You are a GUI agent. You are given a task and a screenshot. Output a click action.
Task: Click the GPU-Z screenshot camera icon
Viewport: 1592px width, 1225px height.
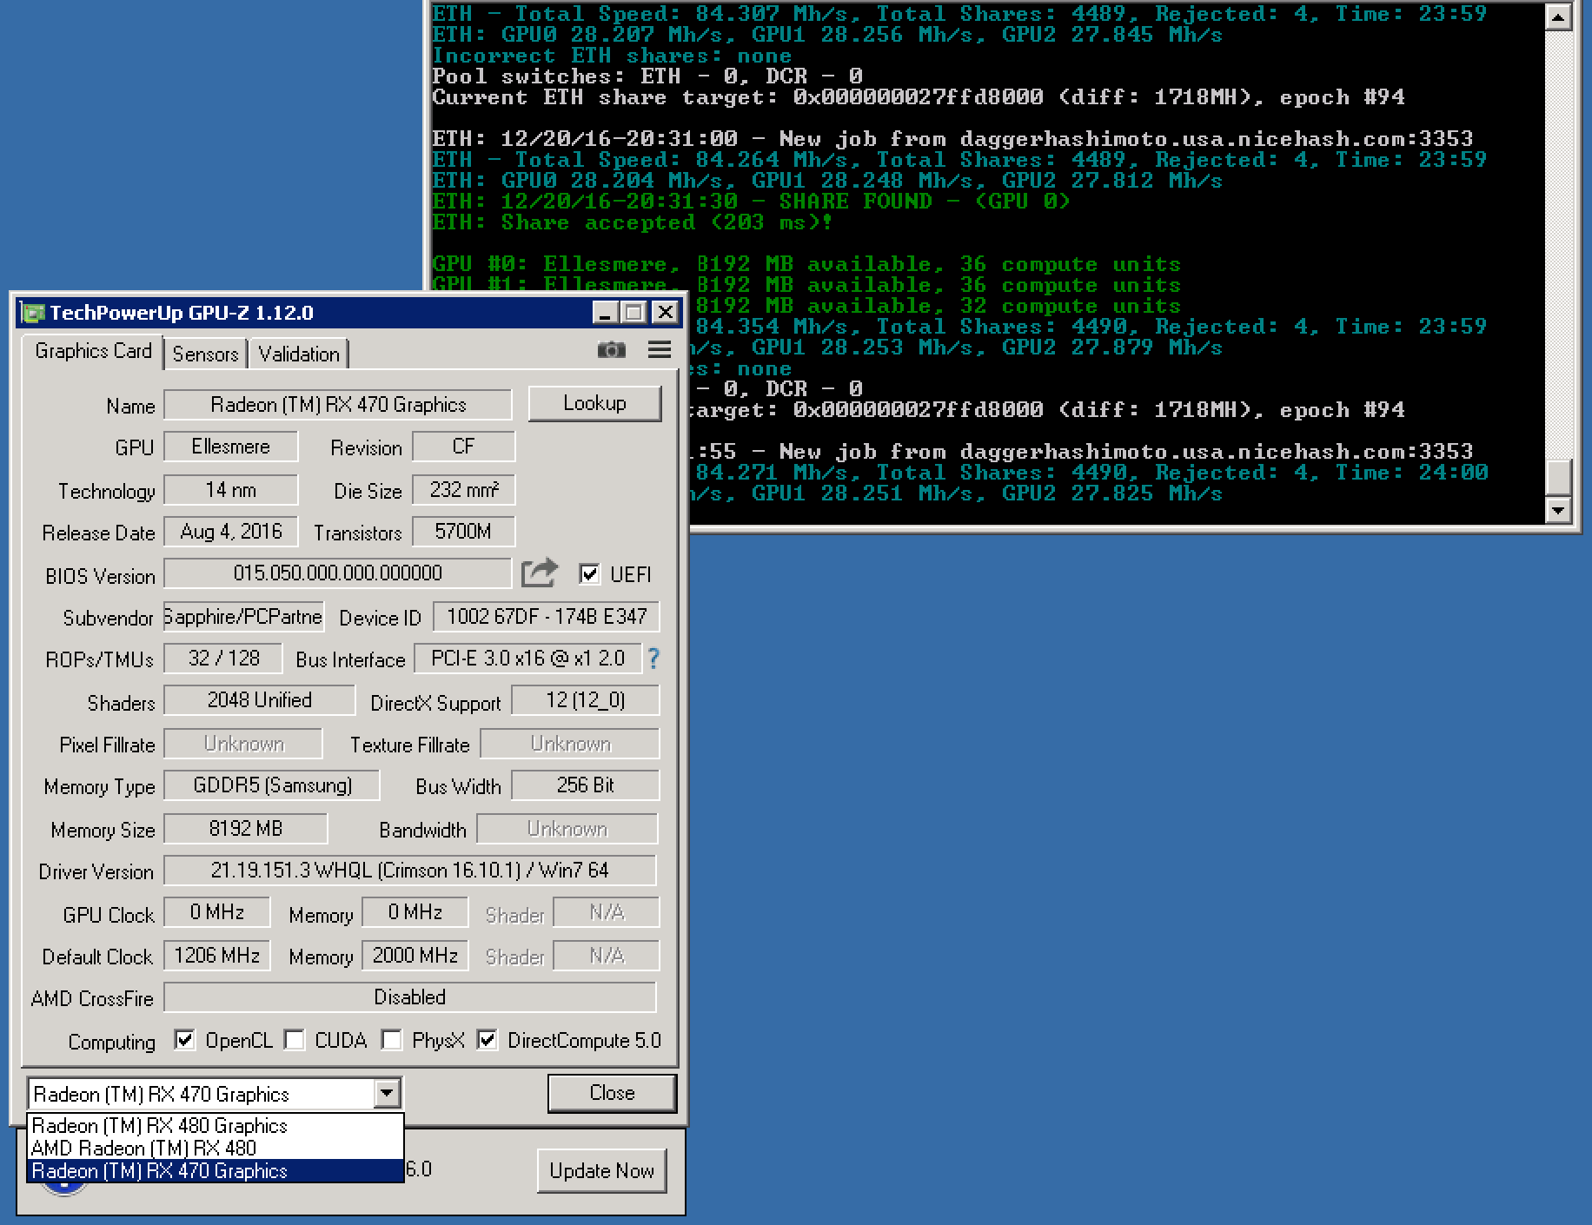point(611,350)
